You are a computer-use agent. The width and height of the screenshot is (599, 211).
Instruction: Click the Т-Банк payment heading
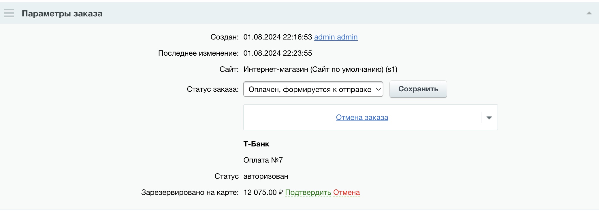click(256, 144)
